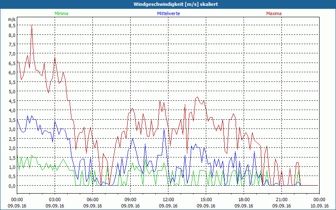This screenshot has height=210, width=336.
Task: Click the chart title Windgeschwindigkeit [m/s] skaliert
Action: [176, 4]
